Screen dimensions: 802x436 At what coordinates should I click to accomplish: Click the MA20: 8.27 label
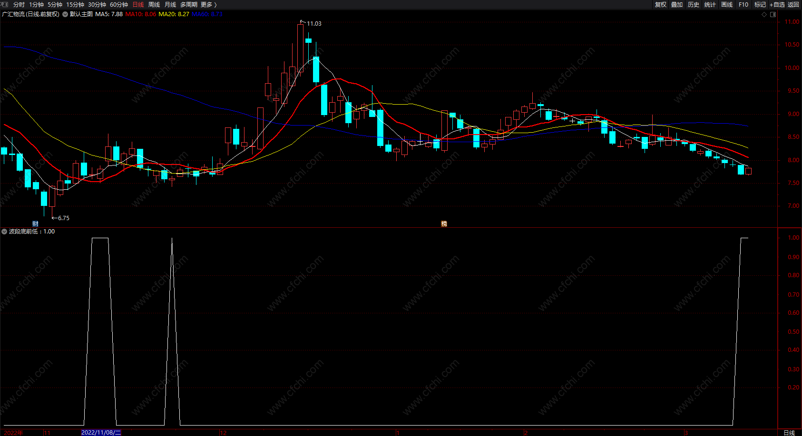click(174, 14)
